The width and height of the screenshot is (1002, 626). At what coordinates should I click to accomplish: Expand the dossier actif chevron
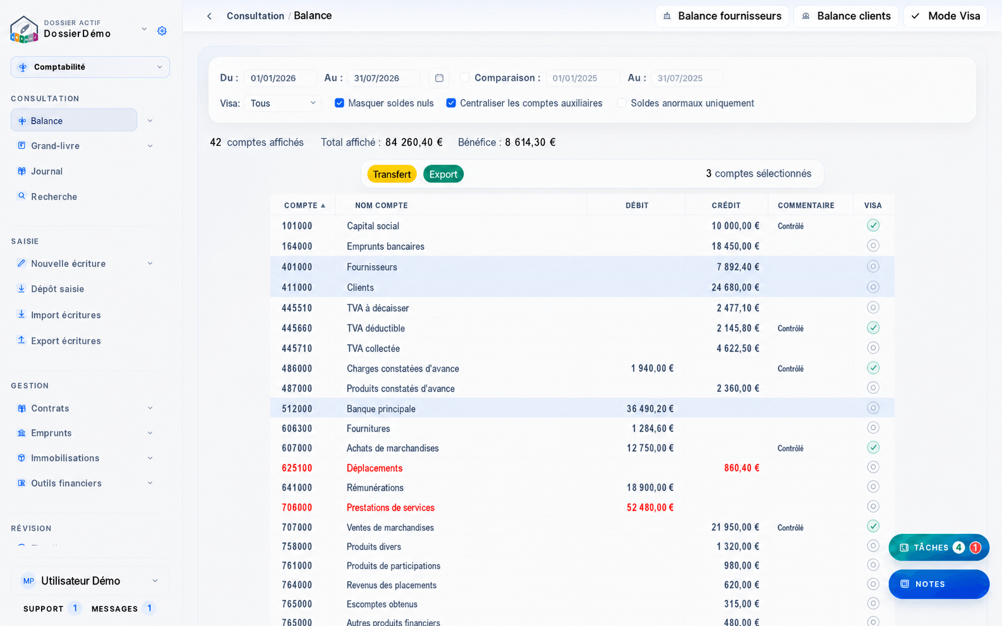pyautogui.click(x=144, y=29)
